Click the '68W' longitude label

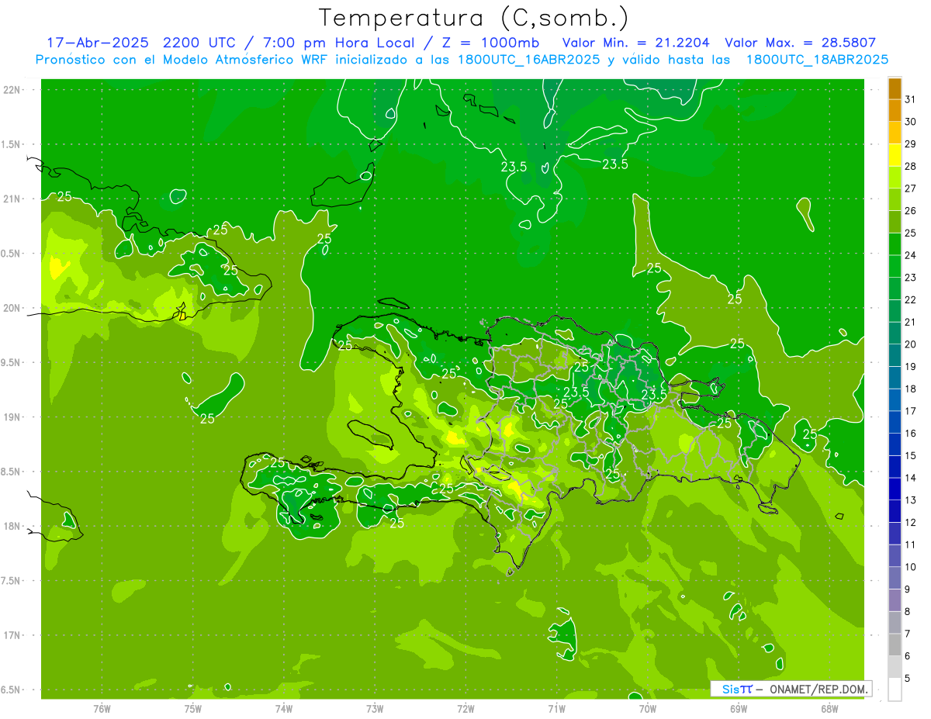[829, 709]
